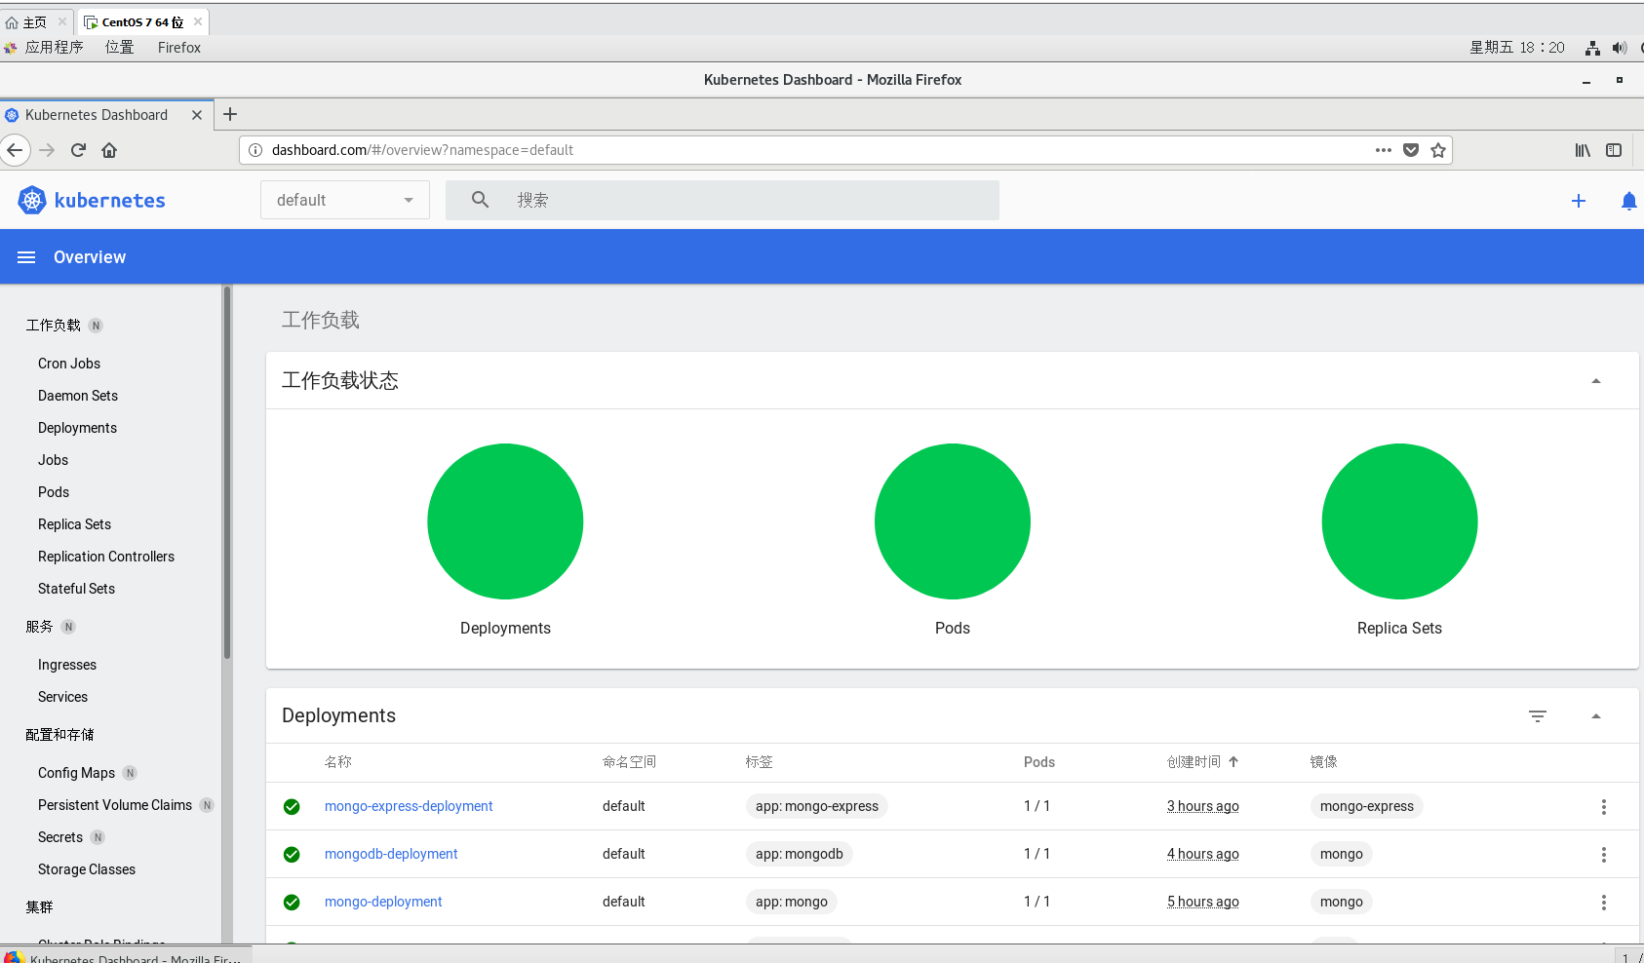Open a new browser tab

tap(230, 114)
